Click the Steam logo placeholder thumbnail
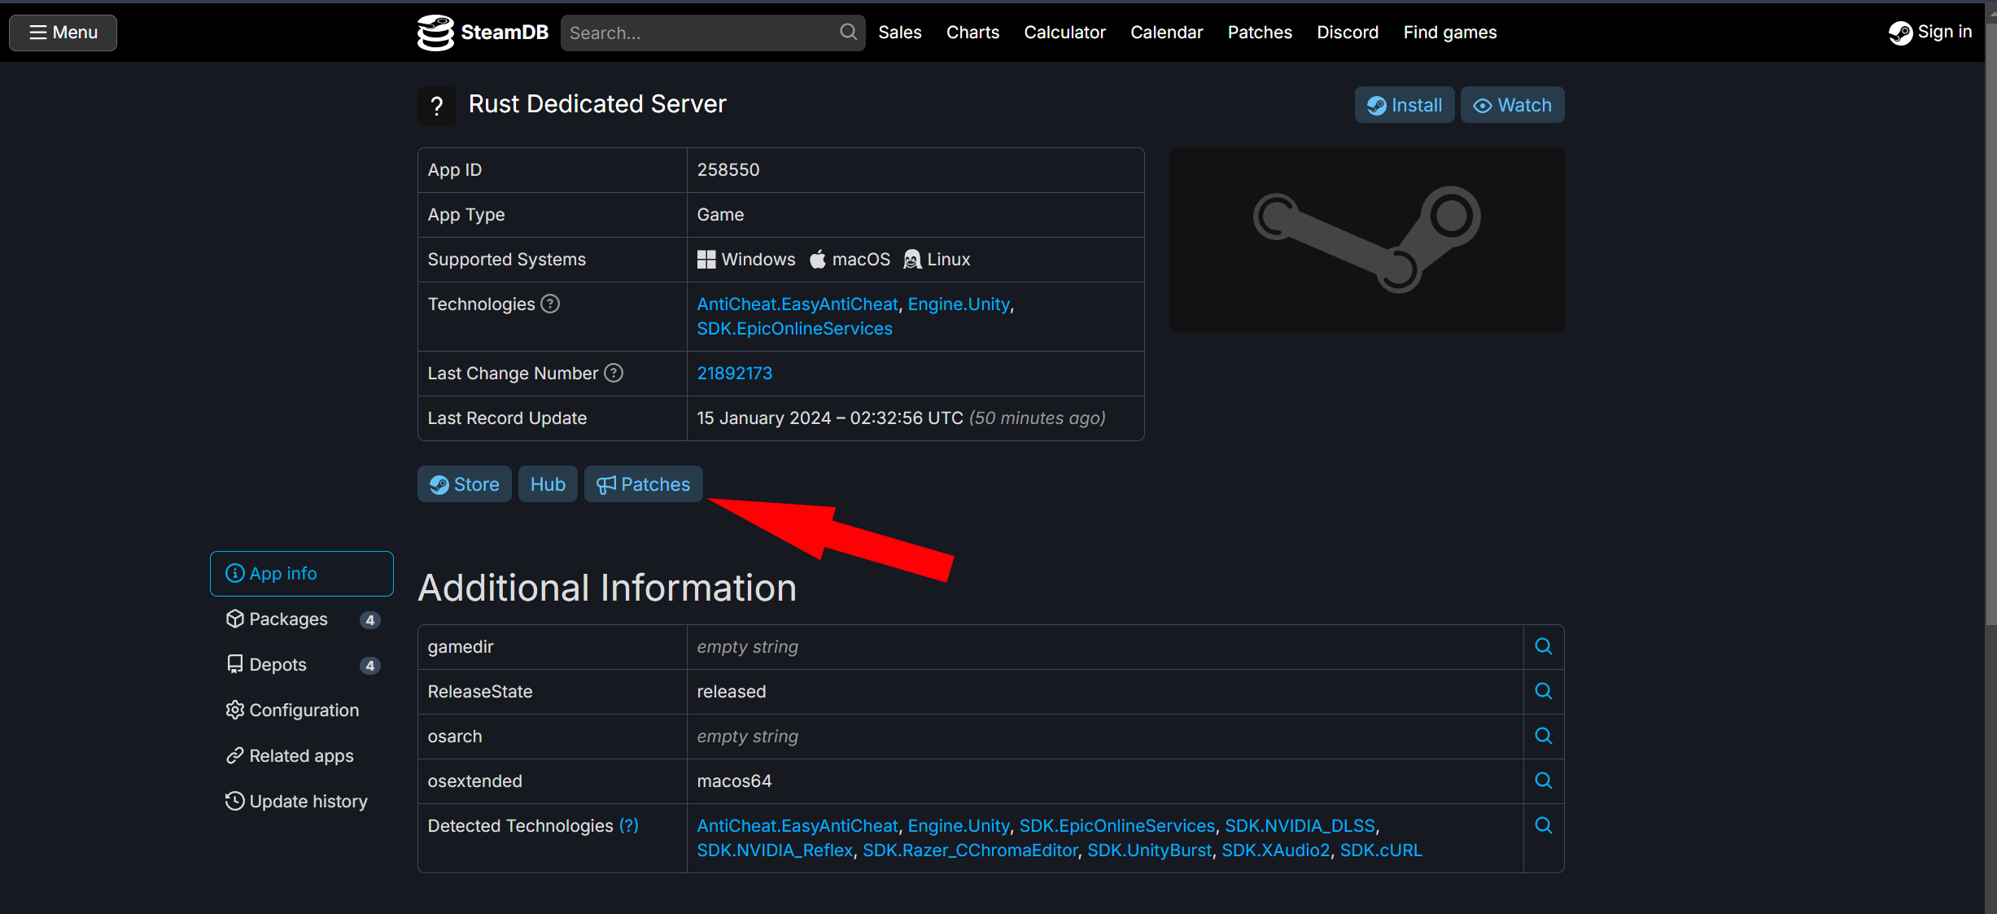1997x914 pixels. click(1366, 239)
